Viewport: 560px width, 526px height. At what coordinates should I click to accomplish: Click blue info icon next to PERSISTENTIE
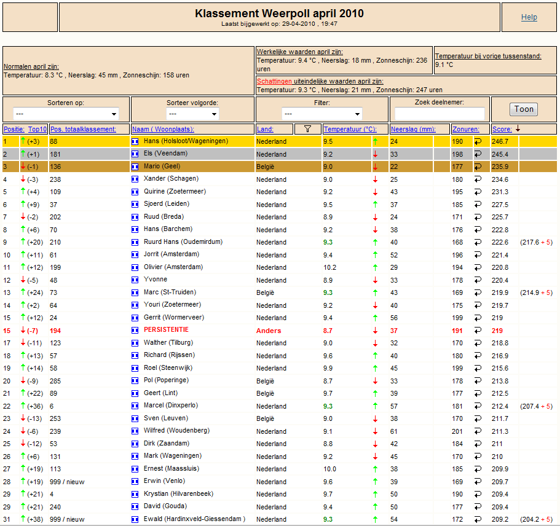point(135,331)
